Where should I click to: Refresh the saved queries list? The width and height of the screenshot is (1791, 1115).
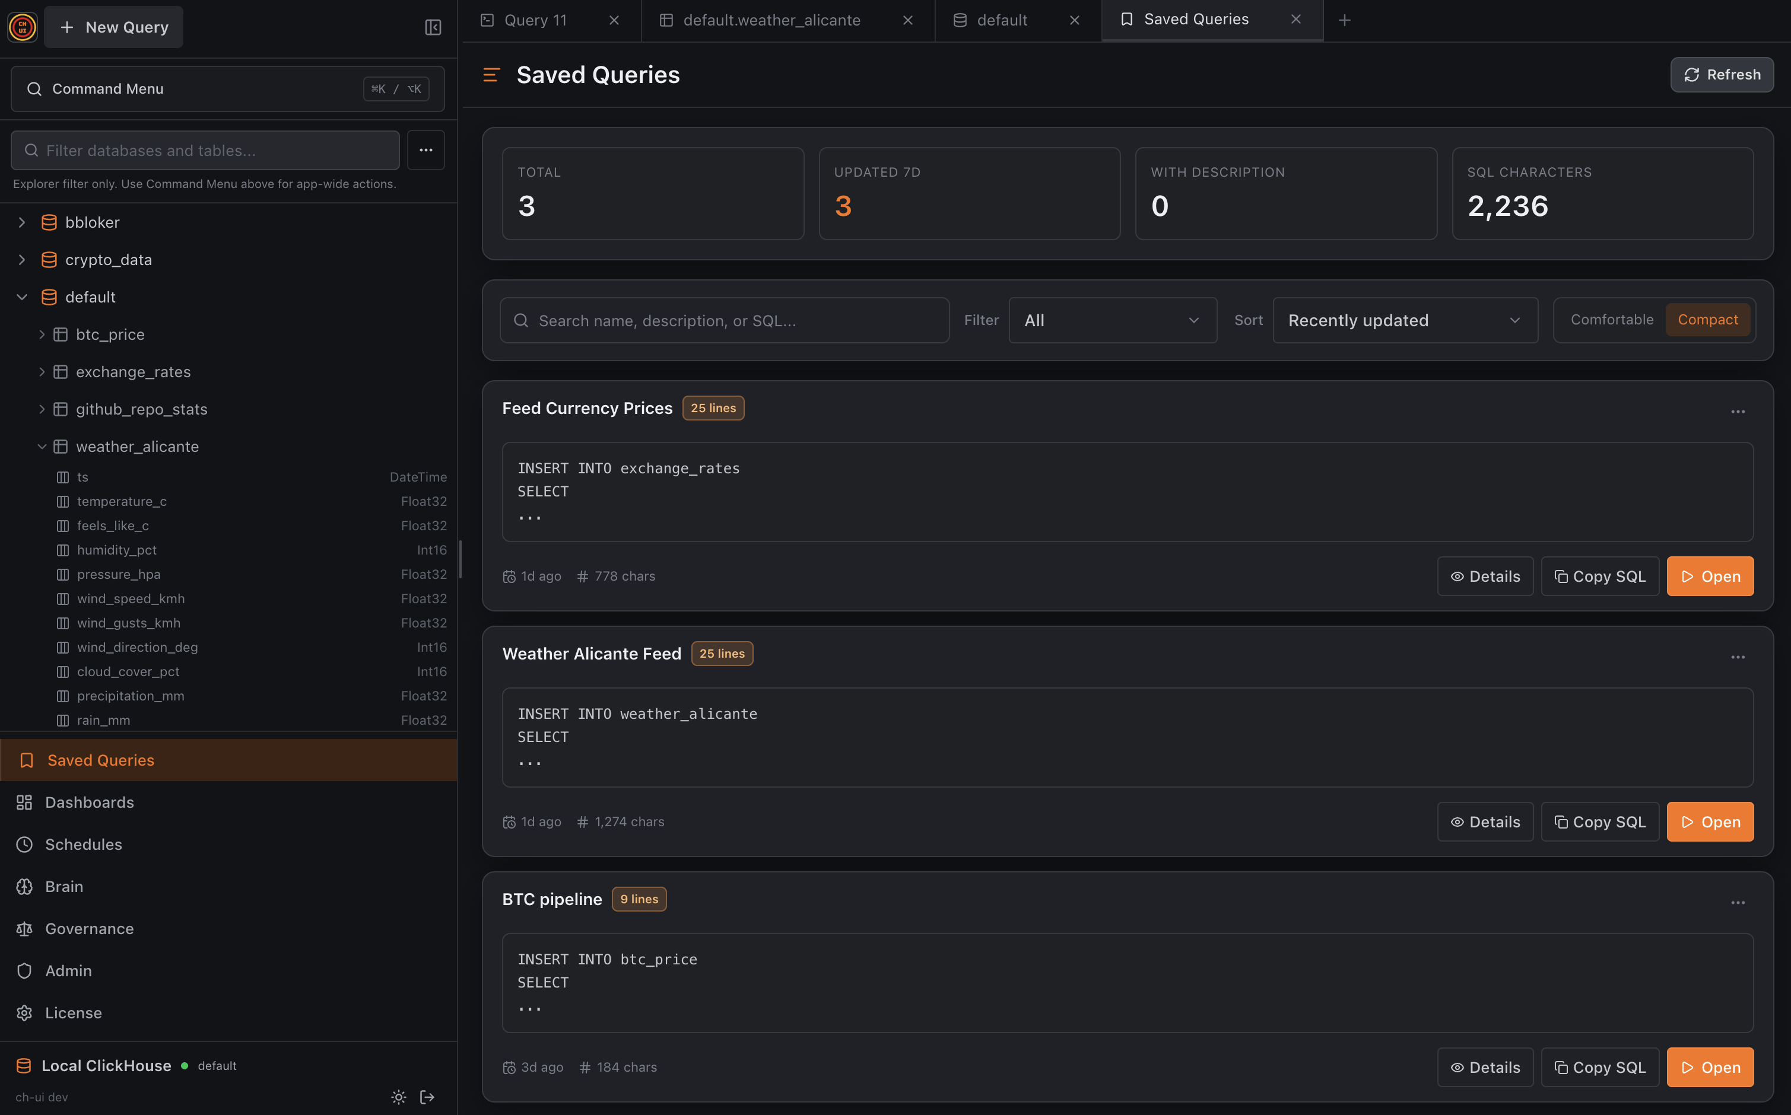pos(1722,75)
